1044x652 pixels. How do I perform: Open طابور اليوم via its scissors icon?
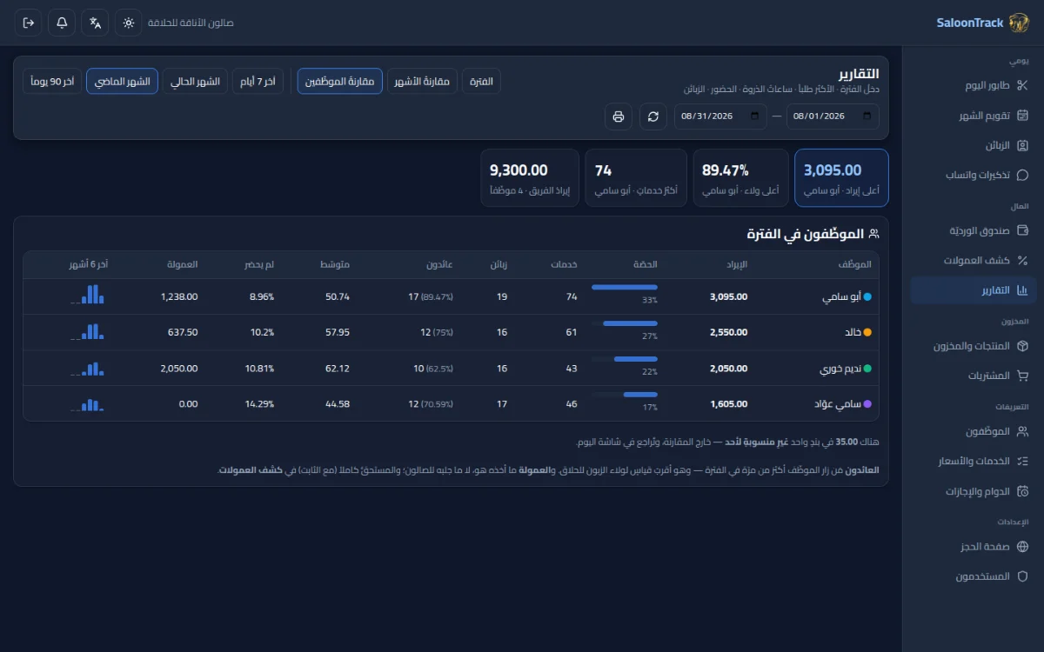point(1022,85)
